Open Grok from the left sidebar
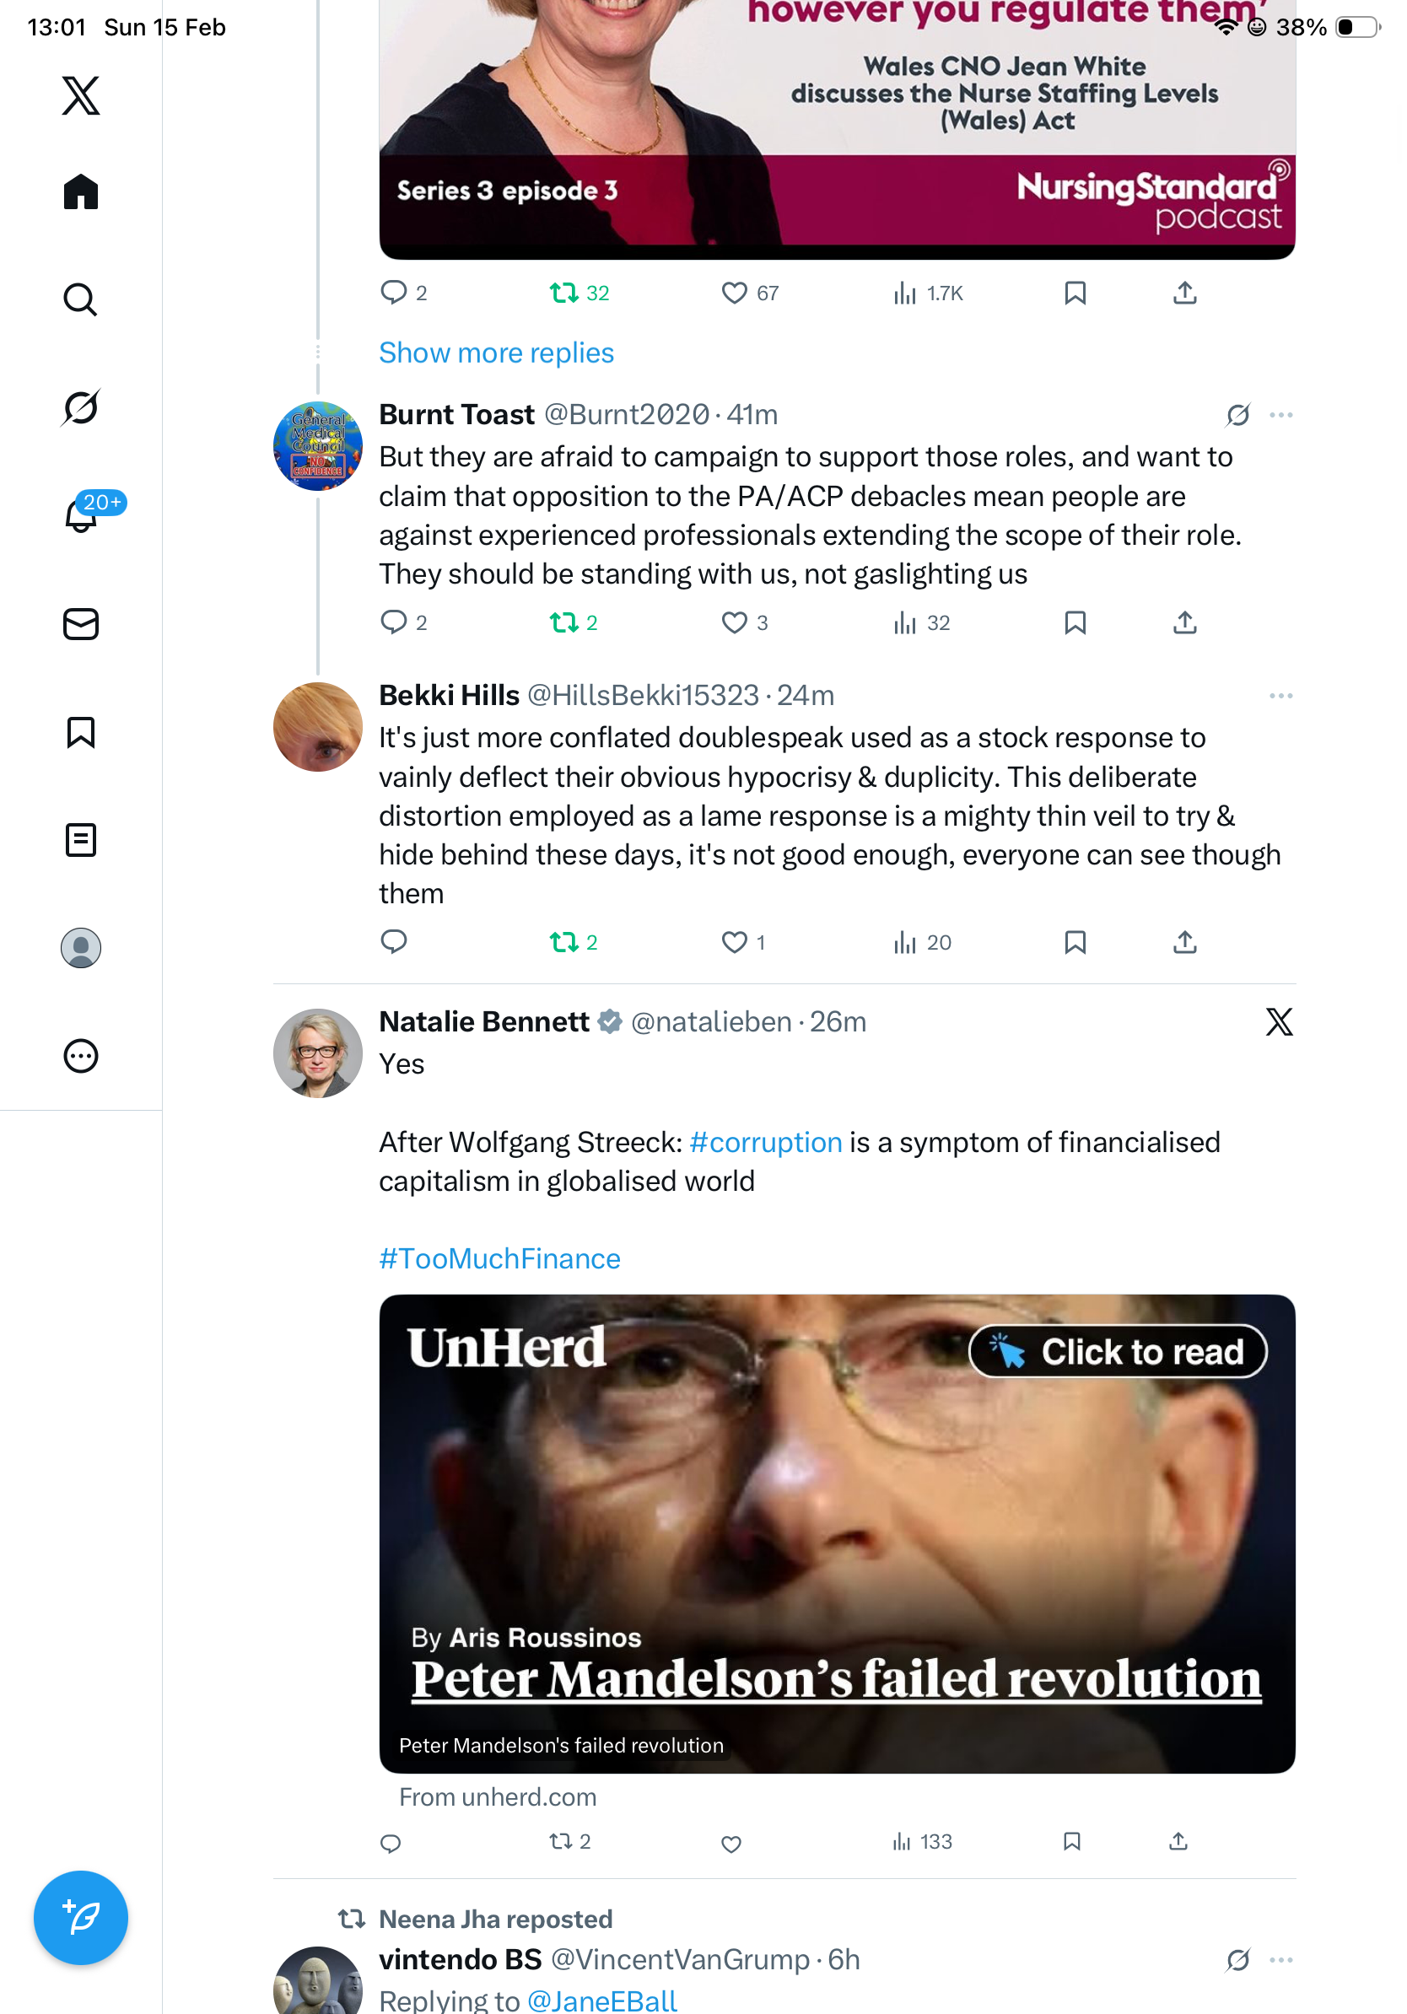Image resolution: width=1407 pixels, height=2014 pixels. [x=81, y=408]
